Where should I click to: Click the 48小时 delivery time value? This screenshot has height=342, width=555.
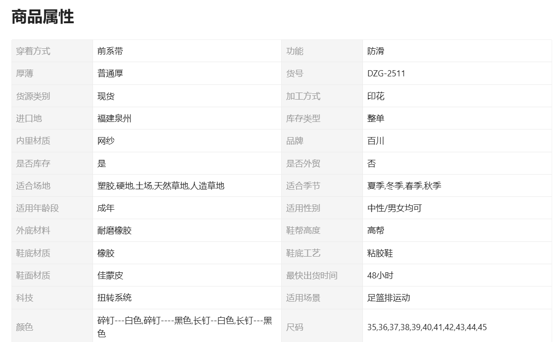(380, 276)
